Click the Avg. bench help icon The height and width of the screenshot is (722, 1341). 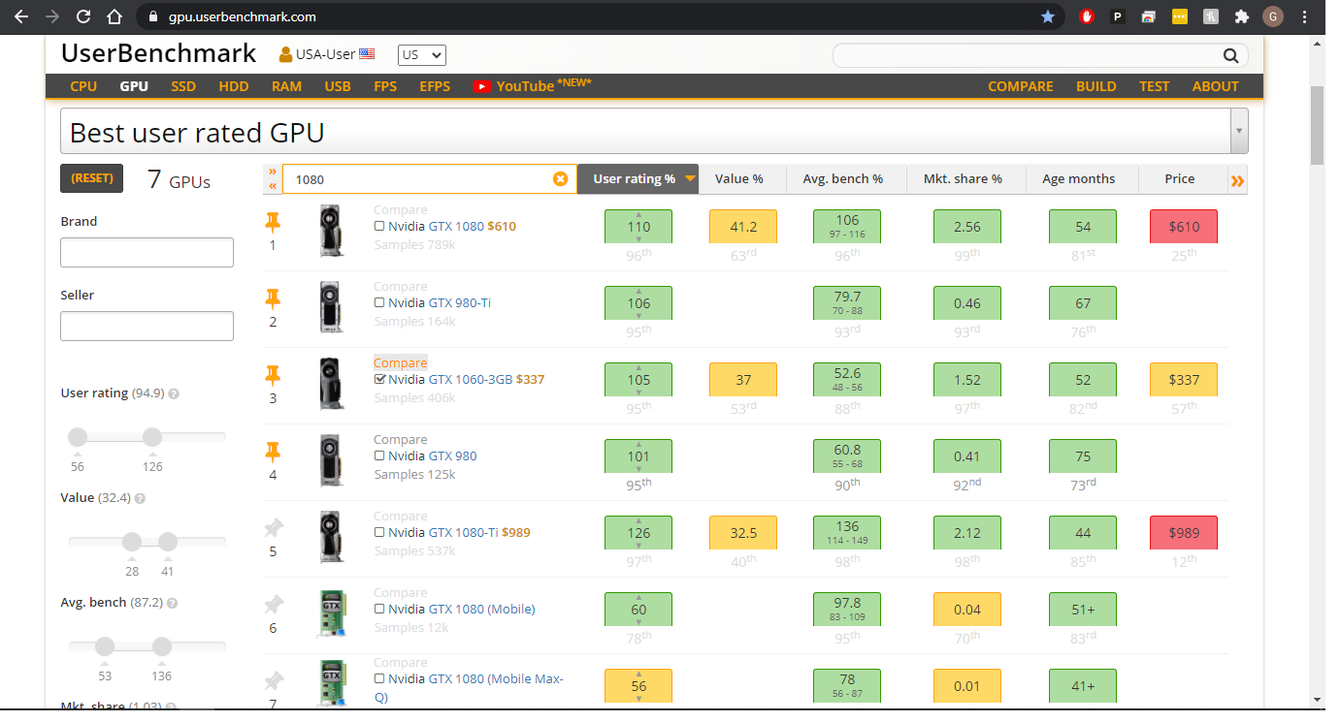coord(174,604)
